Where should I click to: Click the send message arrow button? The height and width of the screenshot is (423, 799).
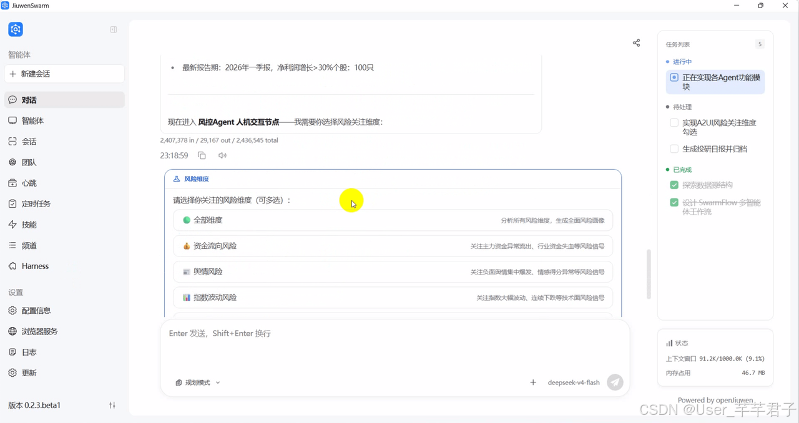click(x=615, y=382)
